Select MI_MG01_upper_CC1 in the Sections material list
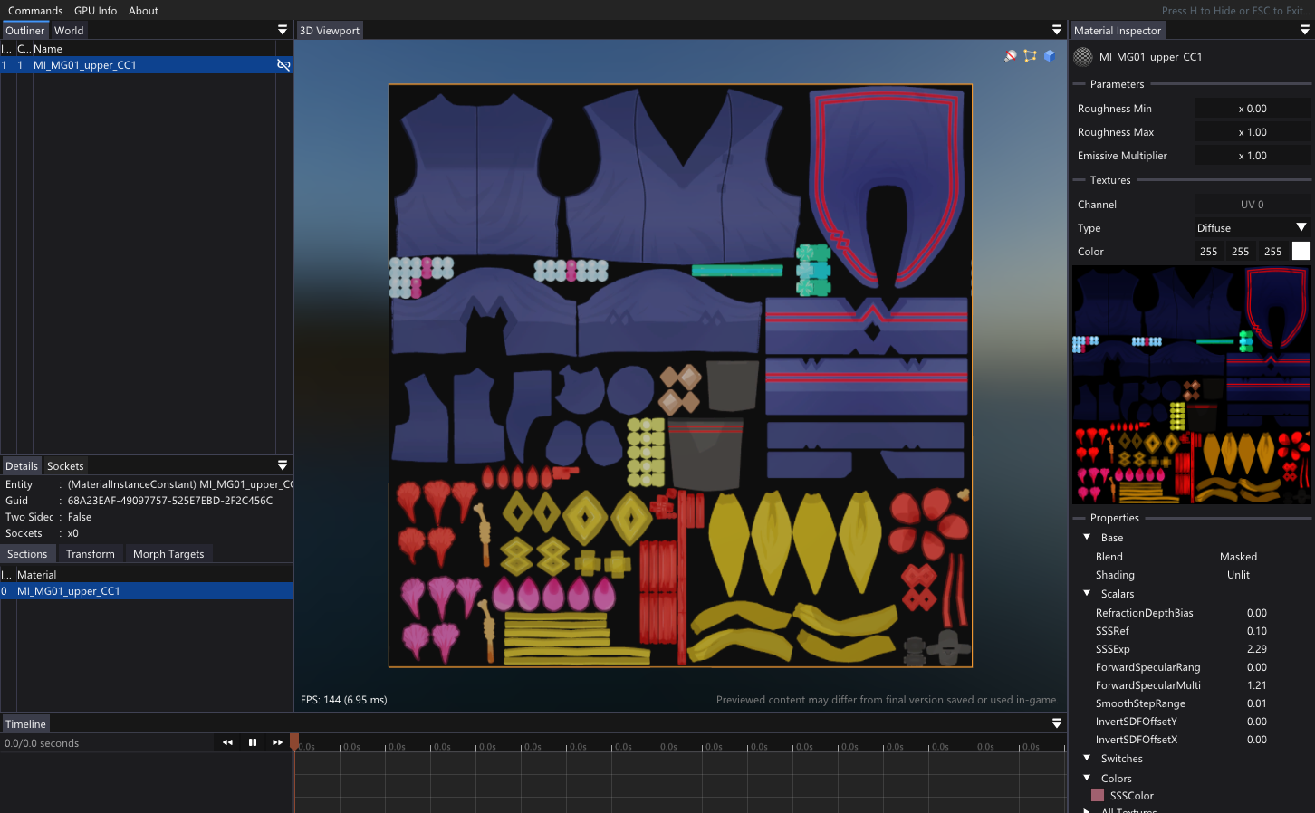 [x=146, y=591]
